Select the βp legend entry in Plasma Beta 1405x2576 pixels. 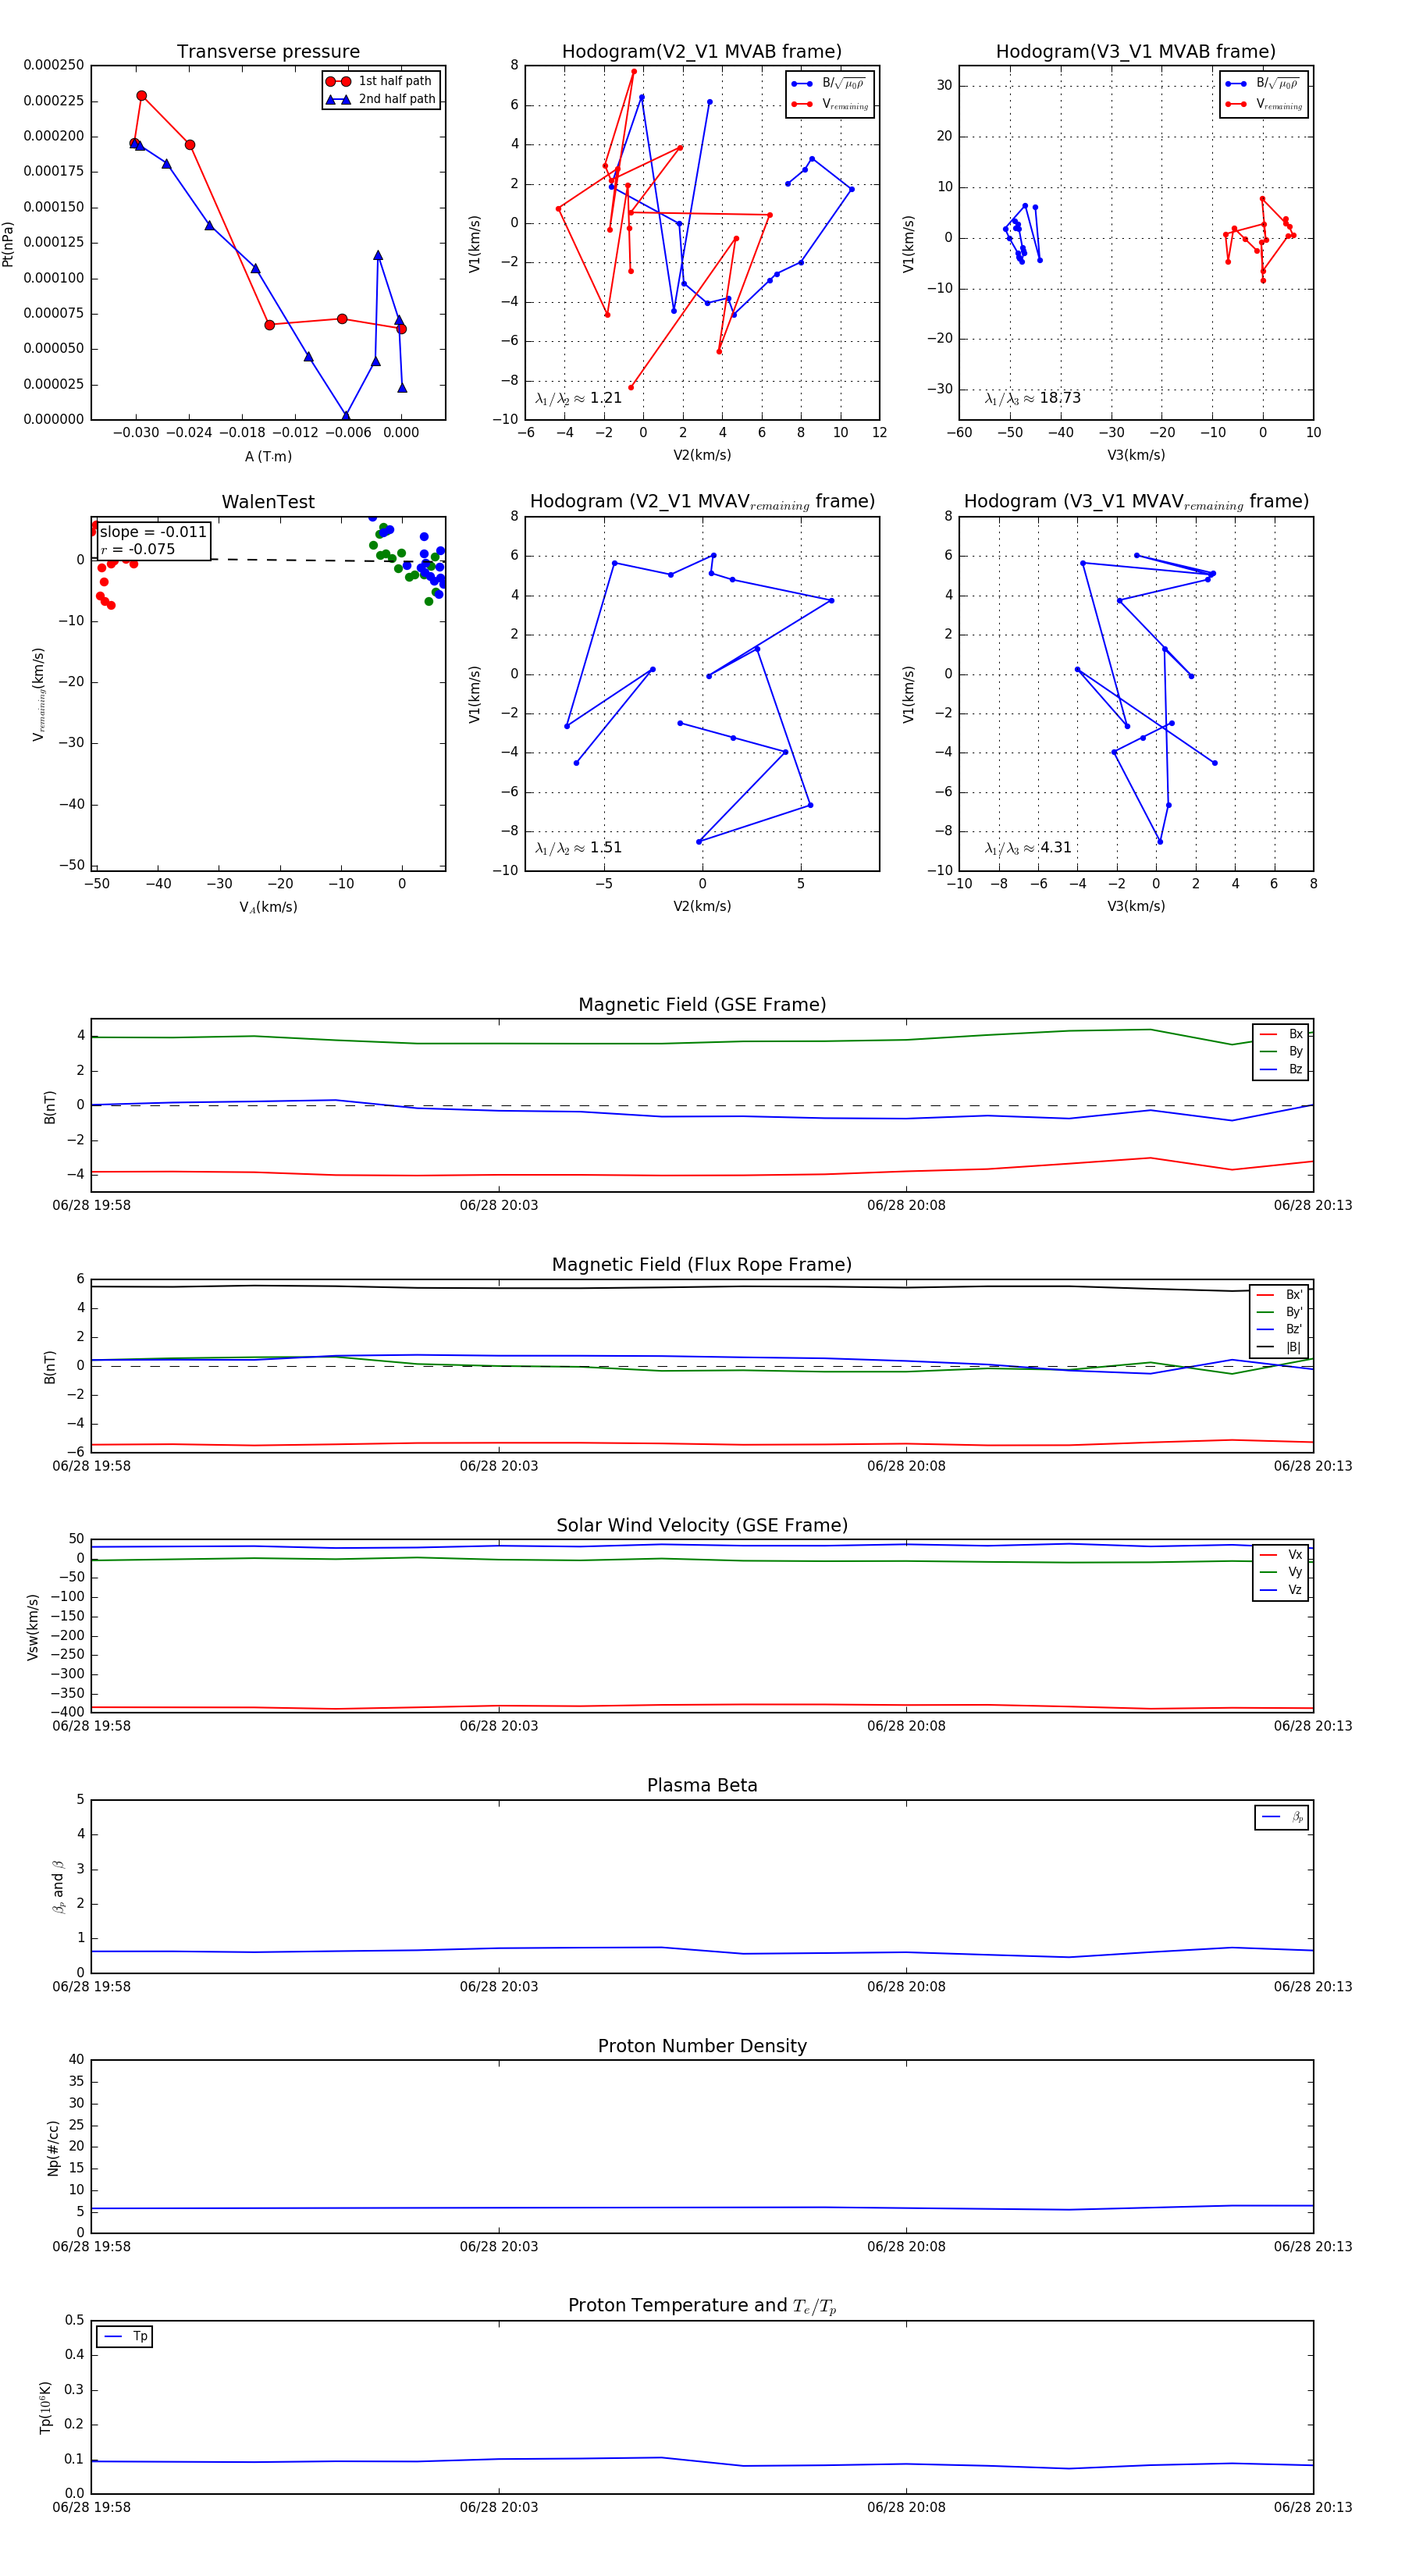[x=1283, y=1817]
